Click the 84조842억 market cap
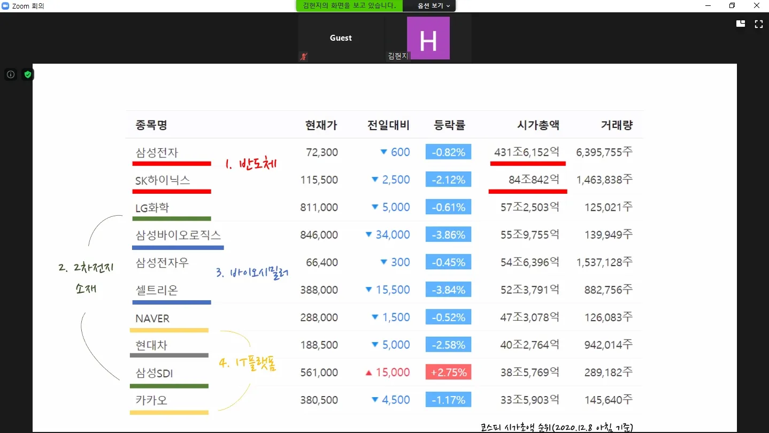The width and height of the screenshot is (769, 433). [x=534, y=180]
